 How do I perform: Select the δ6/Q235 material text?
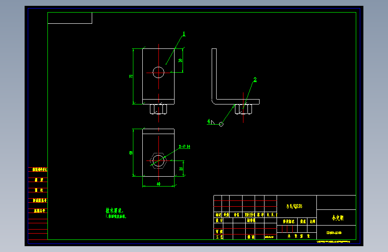click(x=294, y=206)
